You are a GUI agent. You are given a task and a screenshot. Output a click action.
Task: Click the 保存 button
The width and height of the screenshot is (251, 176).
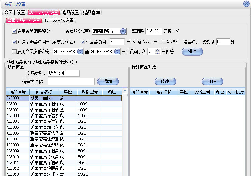192,52
